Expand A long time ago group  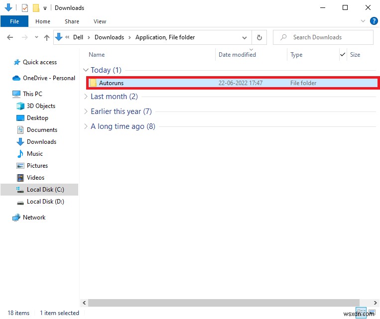86,126
